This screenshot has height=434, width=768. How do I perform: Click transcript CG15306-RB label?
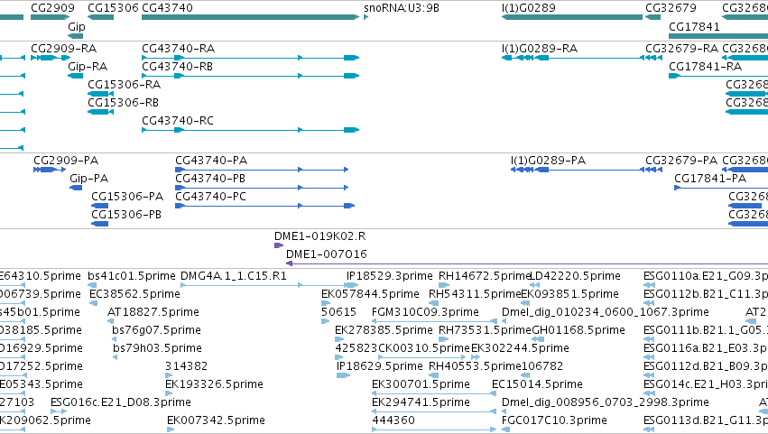[123, 103]
